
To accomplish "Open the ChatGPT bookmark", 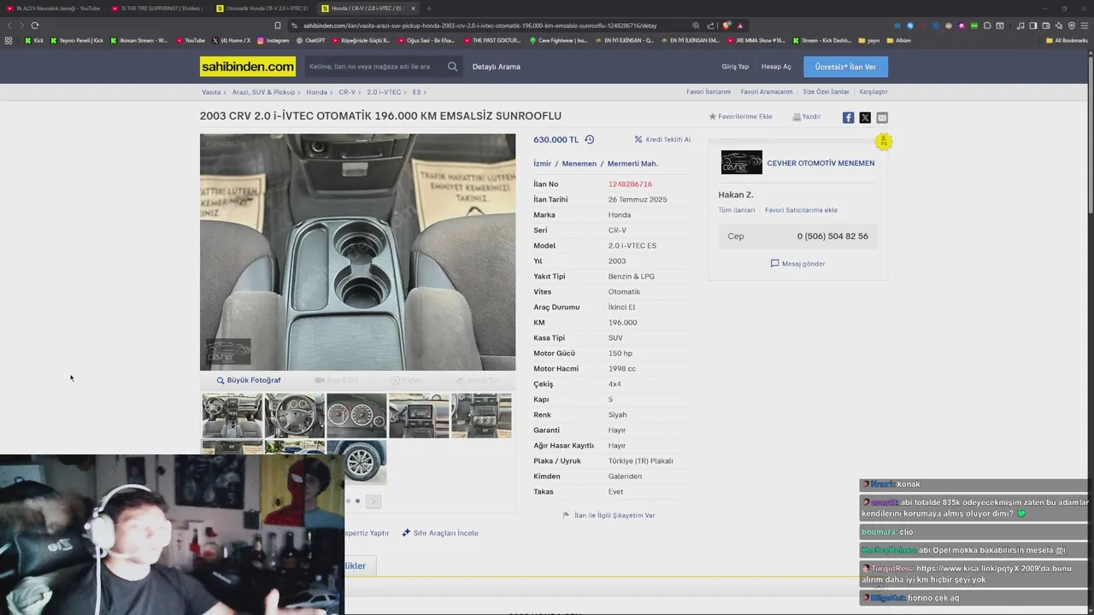I will (x=311, y=40).
